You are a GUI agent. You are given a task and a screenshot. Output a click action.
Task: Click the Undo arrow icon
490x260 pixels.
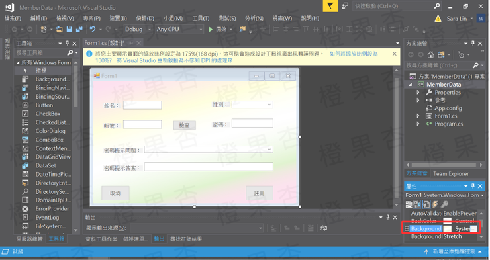click(93, 29)
